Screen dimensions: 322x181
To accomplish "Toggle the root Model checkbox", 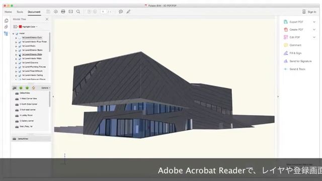I will click(x=17, y=34).
